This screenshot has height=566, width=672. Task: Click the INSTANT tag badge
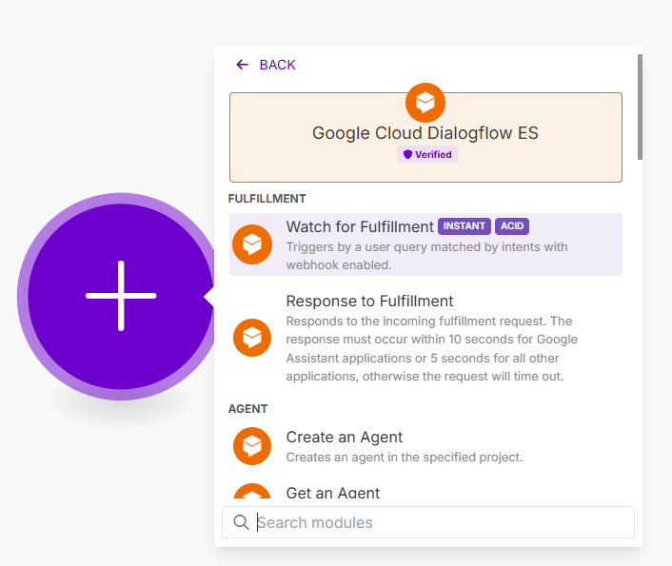pyautogui.click(x=464, y=226)
